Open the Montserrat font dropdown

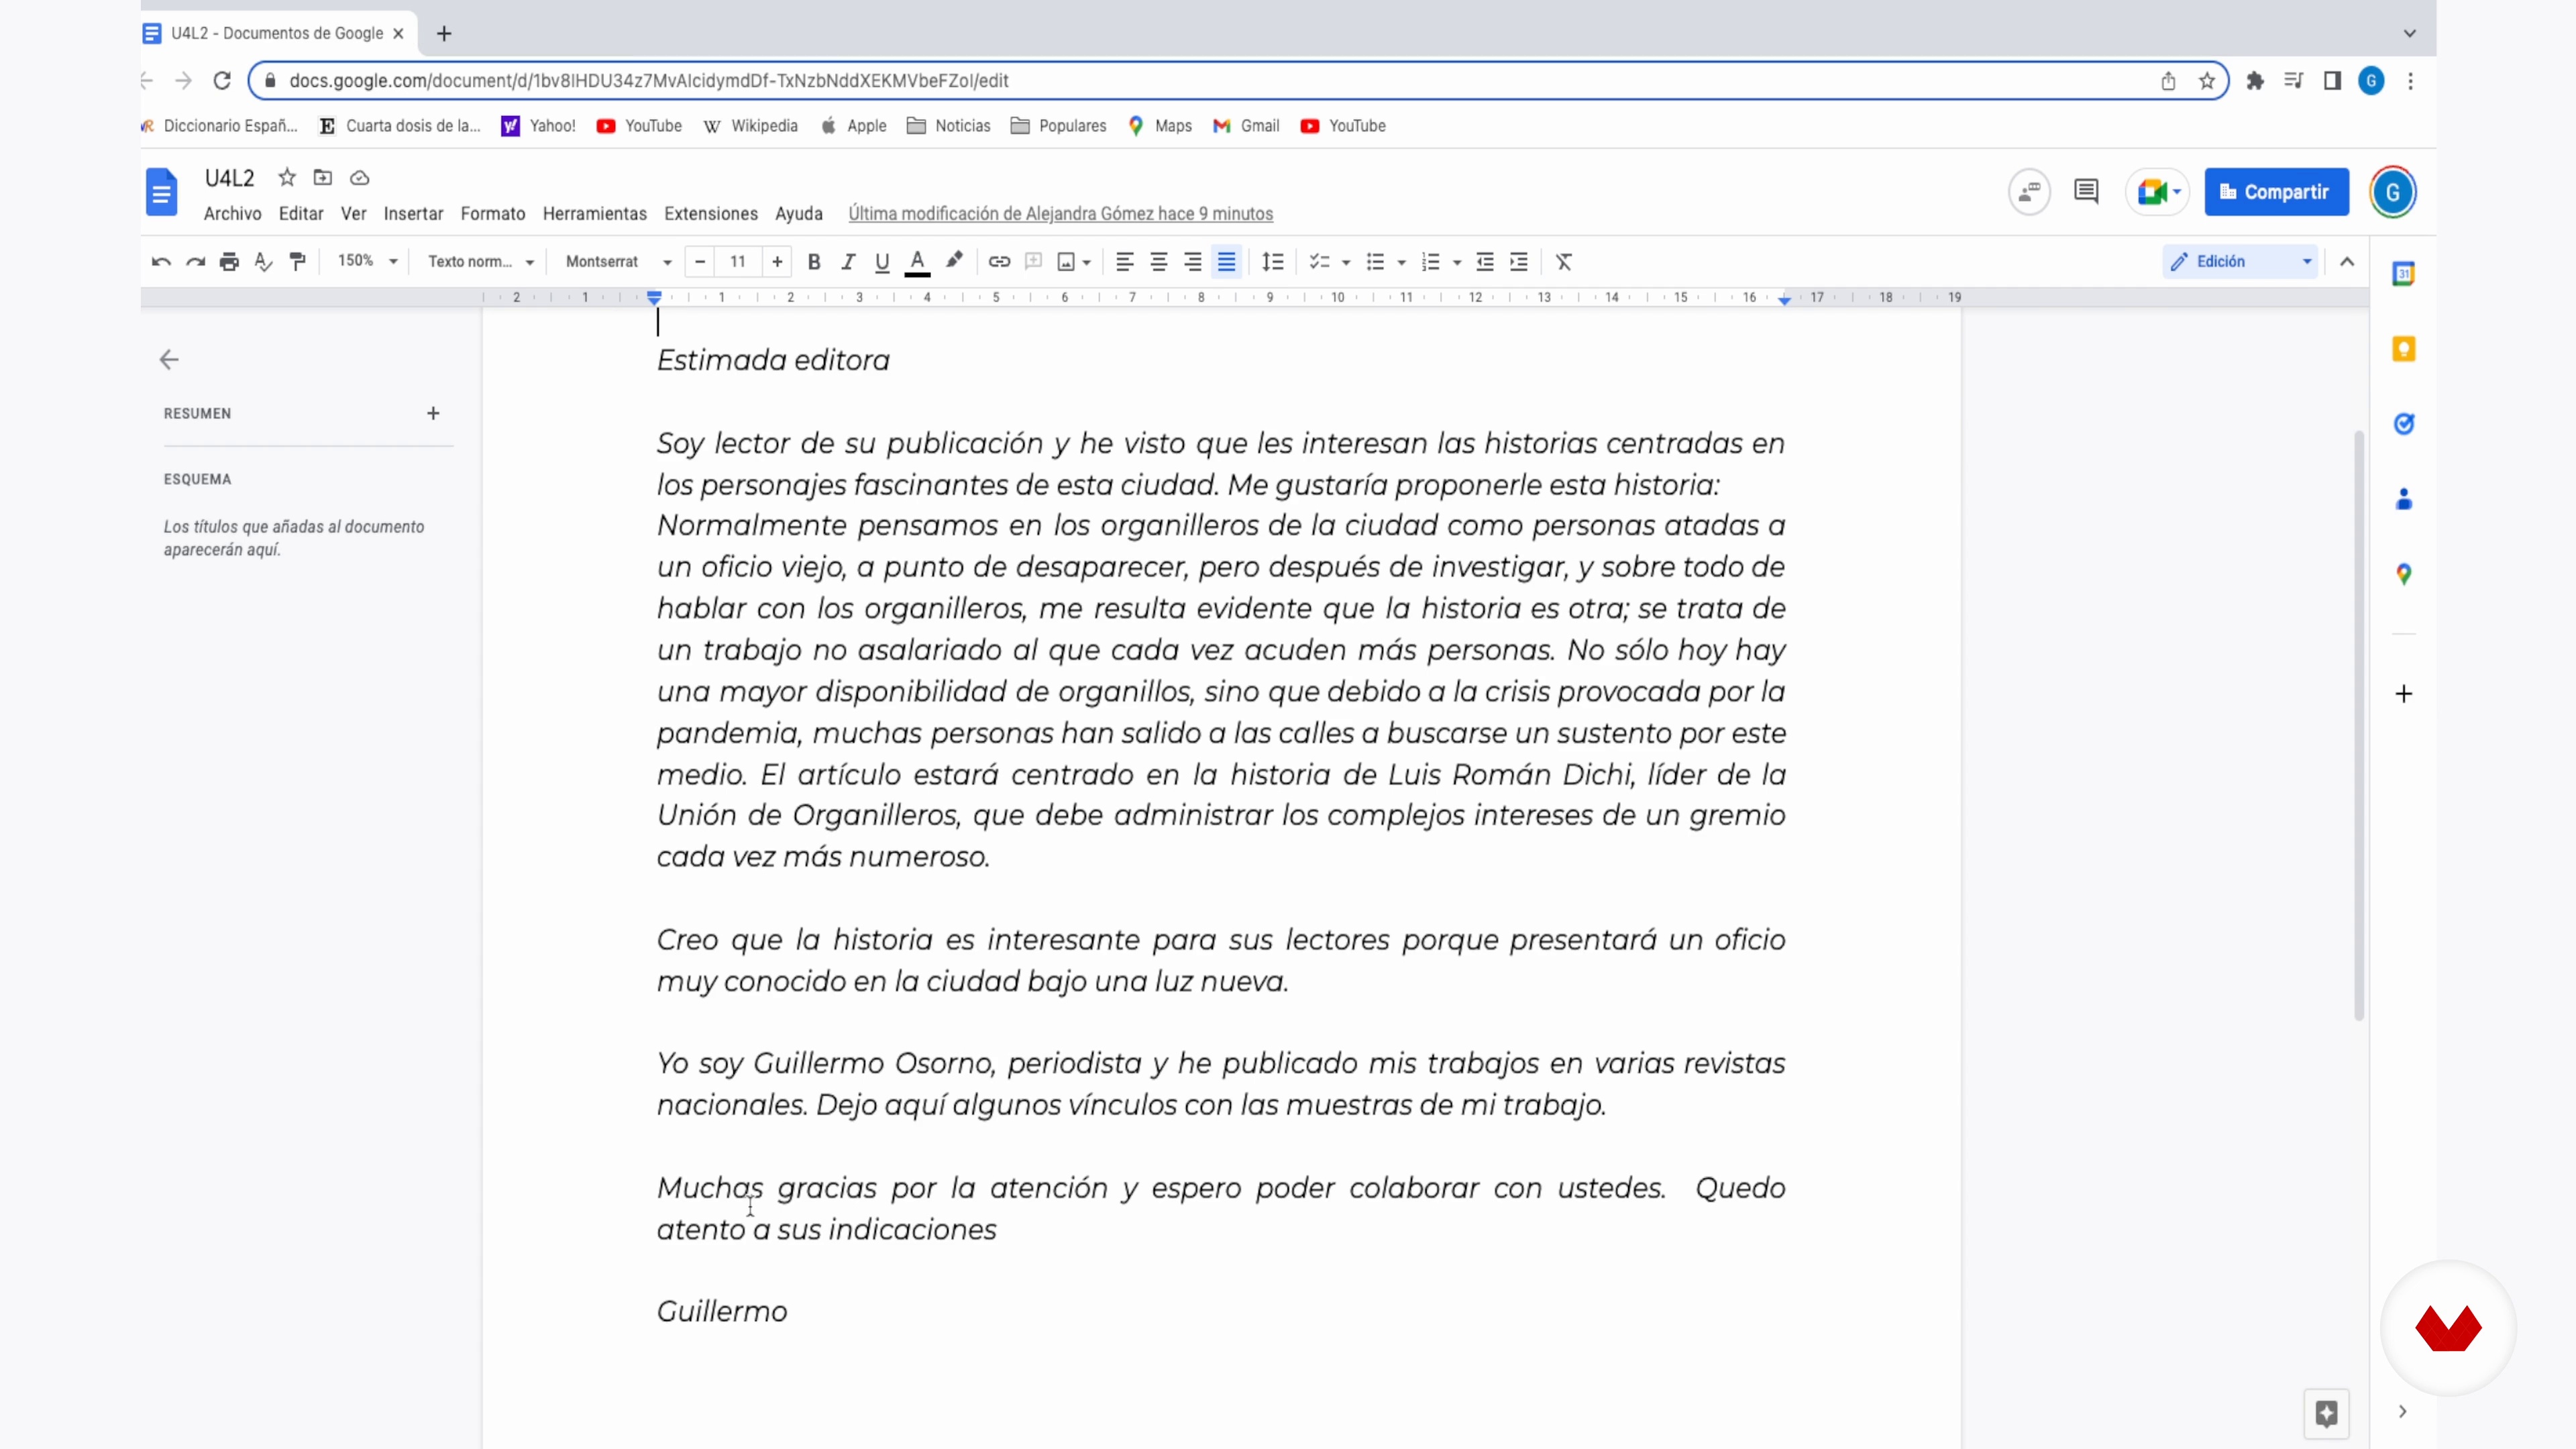[618, 262]
